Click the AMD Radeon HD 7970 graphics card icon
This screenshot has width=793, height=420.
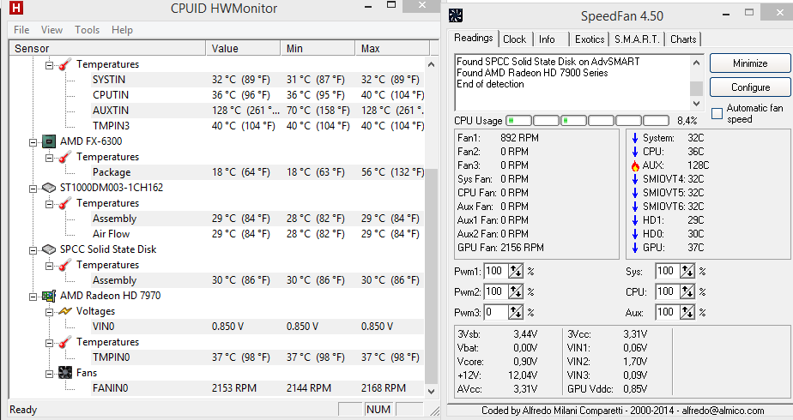[x=49, y=296]
